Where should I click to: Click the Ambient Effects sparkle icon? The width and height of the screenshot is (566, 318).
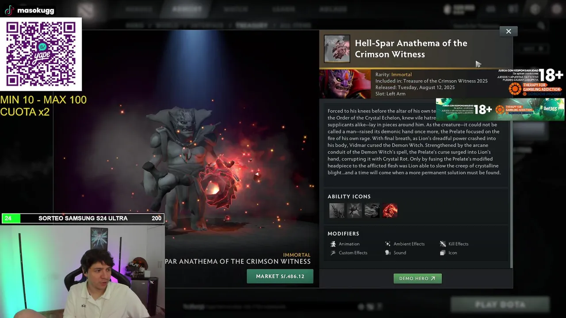click(x=388, y=244)
